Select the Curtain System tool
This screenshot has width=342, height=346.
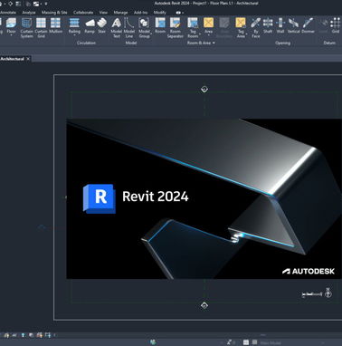pos(26,28)
